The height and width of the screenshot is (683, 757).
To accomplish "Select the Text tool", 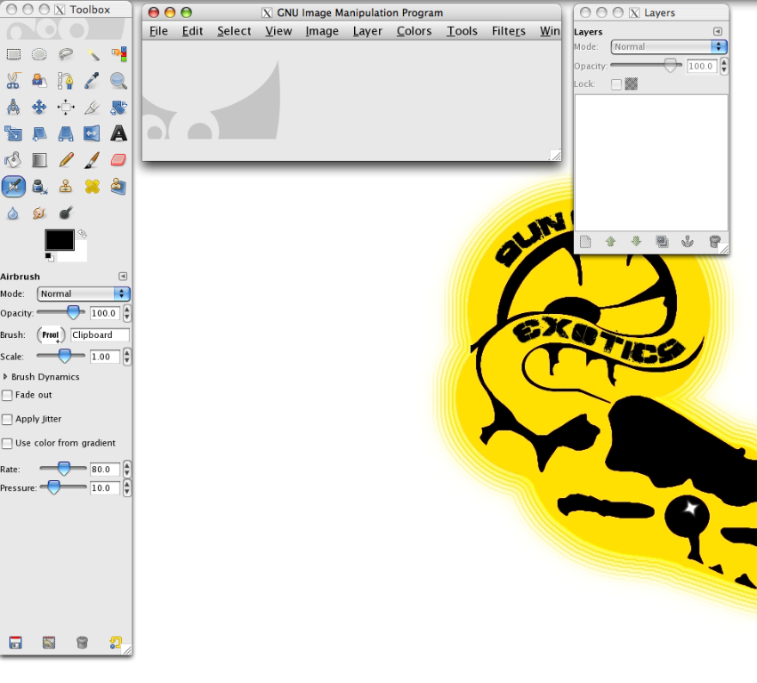I will point(118,133).
